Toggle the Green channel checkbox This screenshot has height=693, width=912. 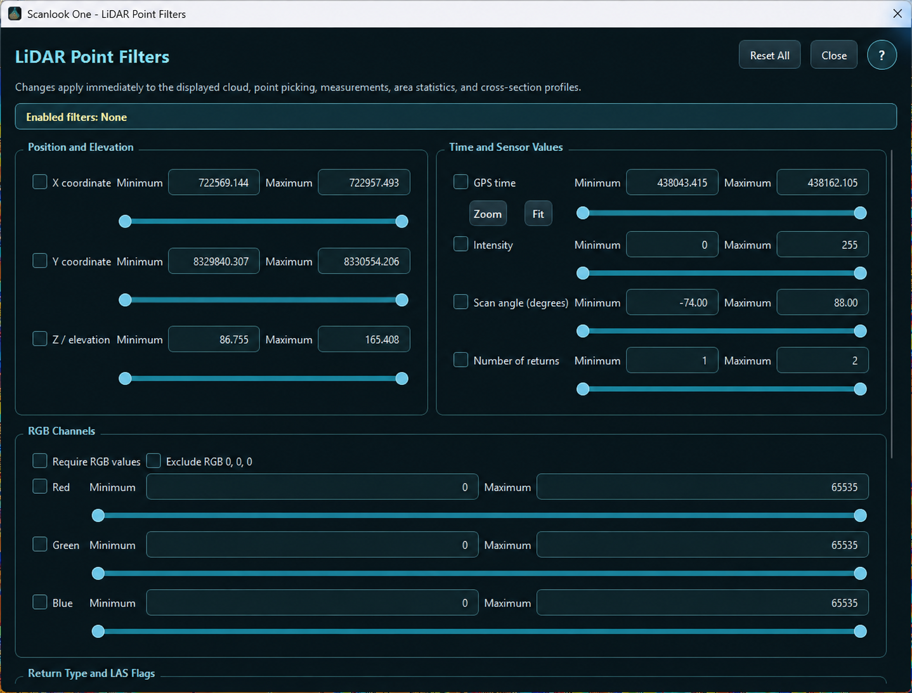click(x=40, y=544)
